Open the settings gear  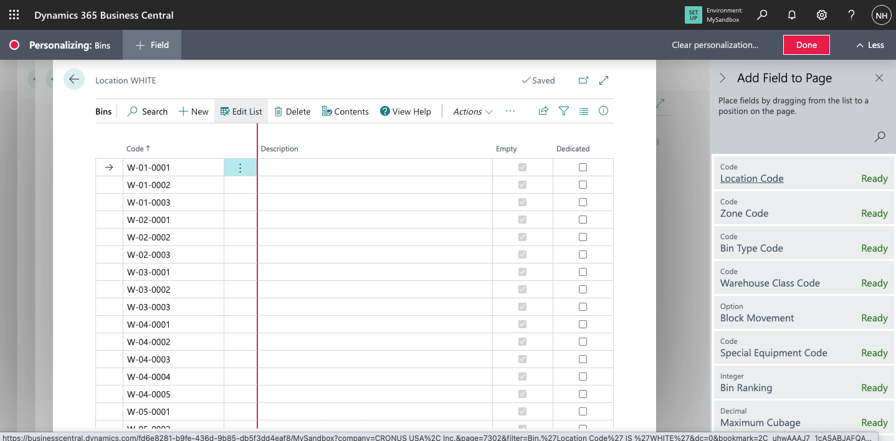(822, 15)
